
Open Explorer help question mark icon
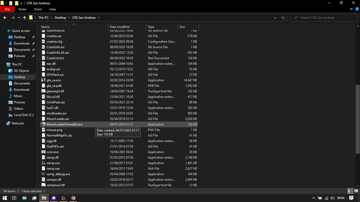click(357, 9)
